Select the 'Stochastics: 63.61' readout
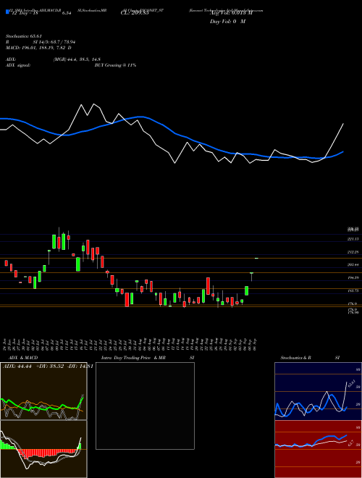362x478 pixels. click(23, 36)
